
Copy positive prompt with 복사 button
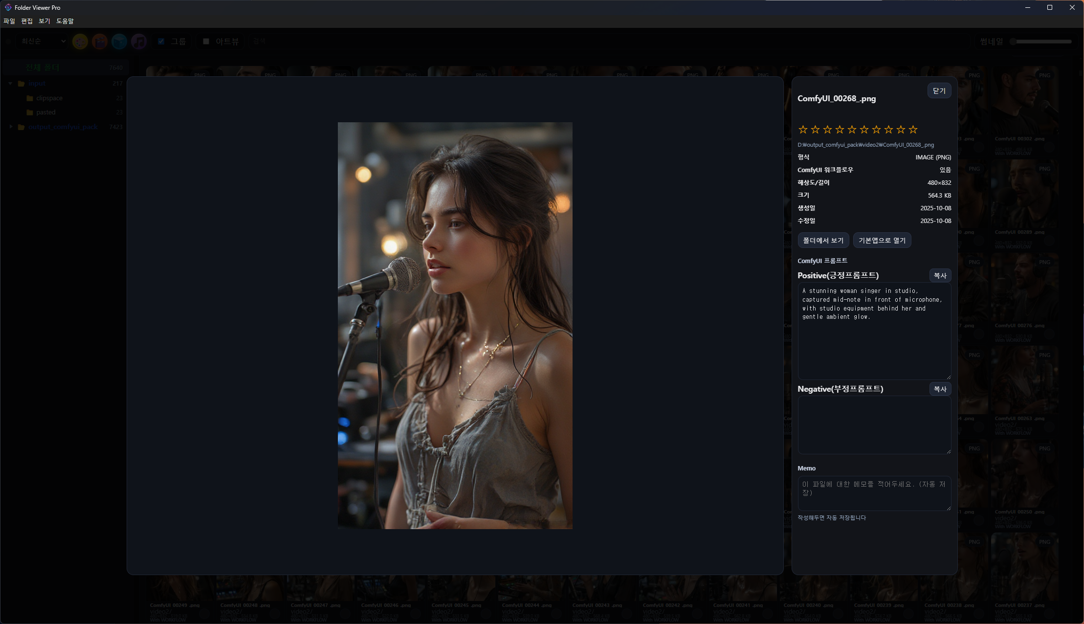pyautogui.click(x=940, y=276)
